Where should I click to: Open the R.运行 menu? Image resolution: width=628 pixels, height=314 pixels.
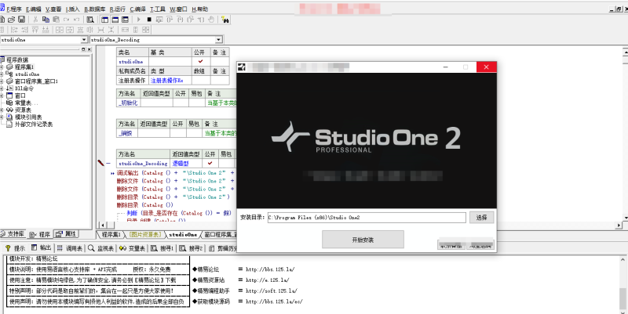pyautogui.click(x=118, y=9)
